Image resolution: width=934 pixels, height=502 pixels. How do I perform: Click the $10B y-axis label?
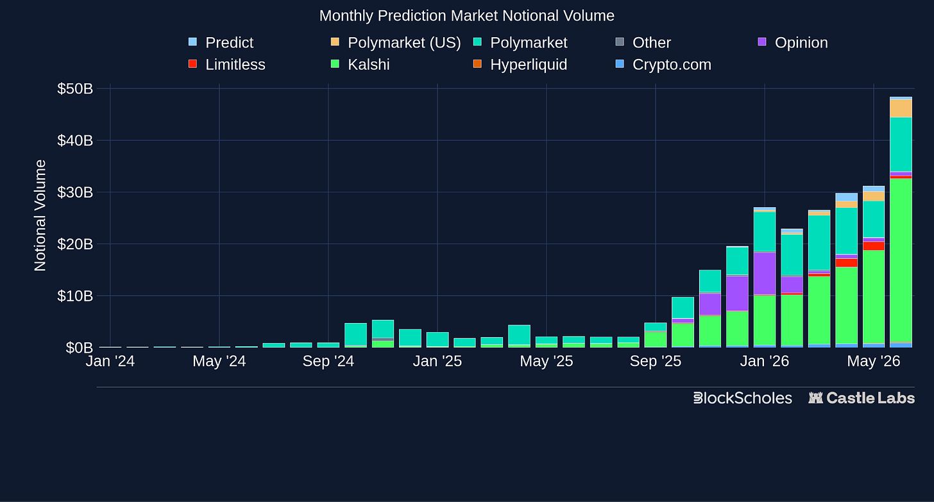(75, 296)
